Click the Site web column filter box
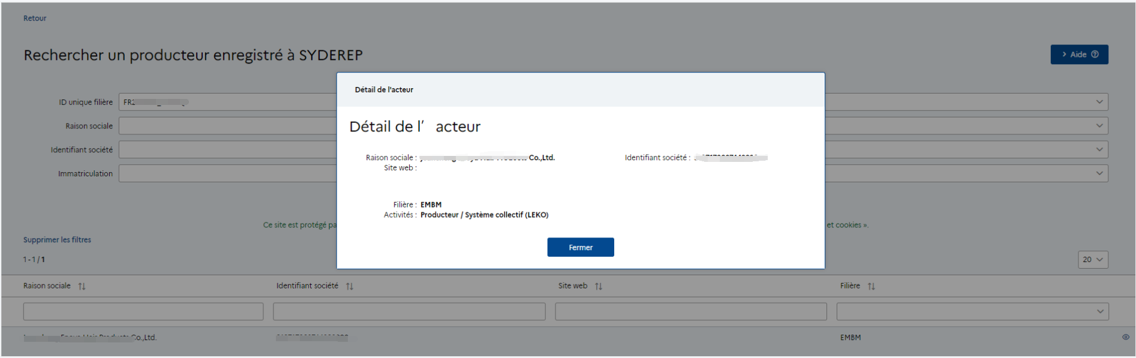 pyautogui.click(x=691, y=311)
